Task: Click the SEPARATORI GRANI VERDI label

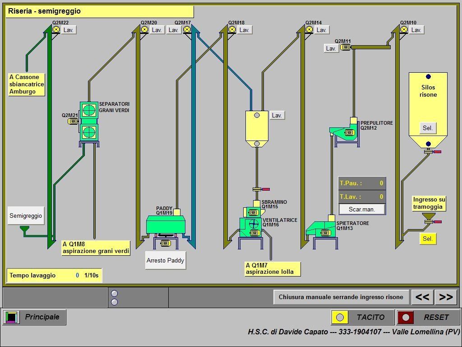Action: [x=114, y=107]
